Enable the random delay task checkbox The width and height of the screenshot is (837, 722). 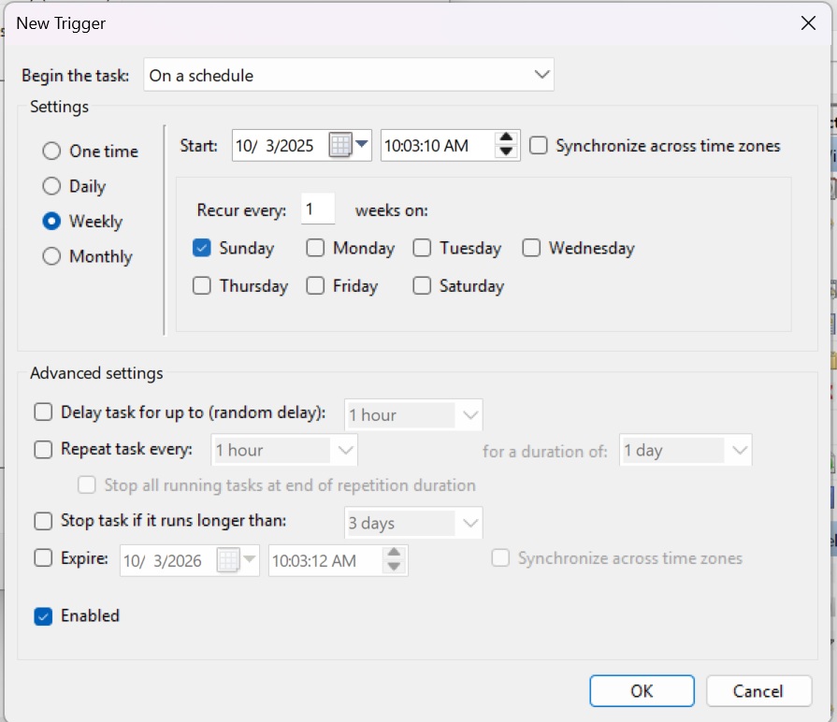point(43,412)
